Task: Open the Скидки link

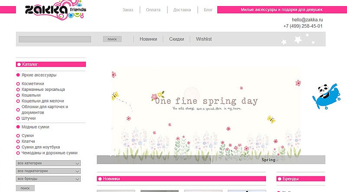Action: (177, 39)
